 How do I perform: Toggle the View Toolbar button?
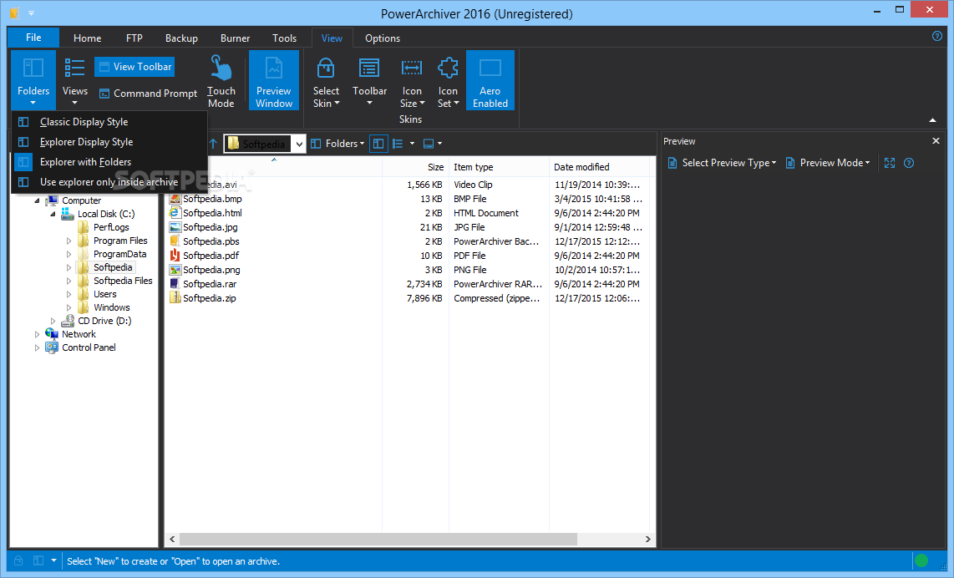[x=134, y=67]
